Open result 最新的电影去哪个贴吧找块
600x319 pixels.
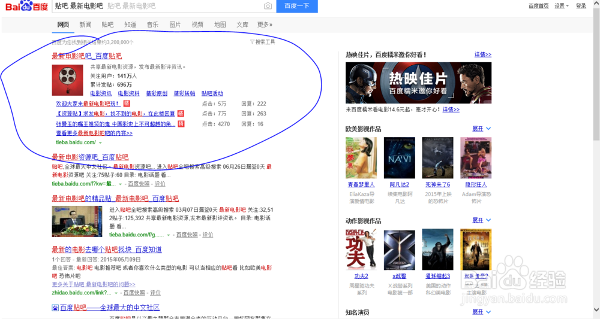click(x=107, y=250)
